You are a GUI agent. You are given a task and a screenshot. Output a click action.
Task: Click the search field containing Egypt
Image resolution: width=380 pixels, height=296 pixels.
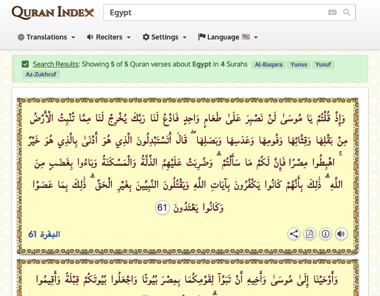point(213,13)
